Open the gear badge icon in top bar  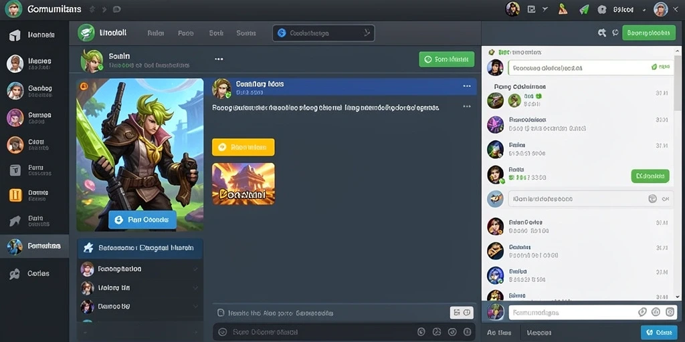[x=602, y=9]
